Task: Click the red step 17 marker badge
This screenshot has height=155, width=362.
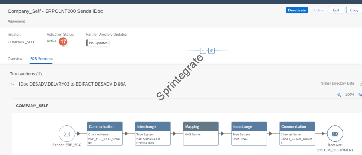Action: 63,42
